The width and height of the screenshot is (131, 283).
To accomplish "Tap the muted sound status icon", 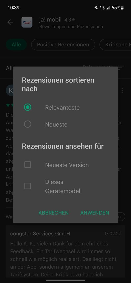I will click(96, 8).
